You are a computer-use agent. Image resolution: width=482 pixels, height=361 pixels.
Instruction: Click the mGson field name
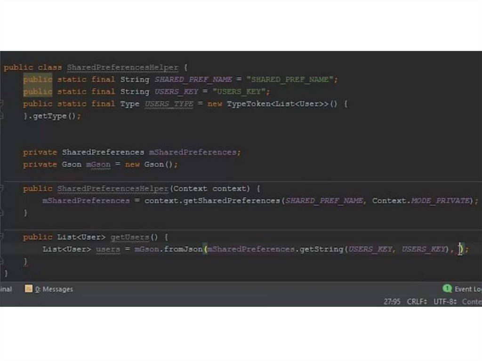click(98, 165)
